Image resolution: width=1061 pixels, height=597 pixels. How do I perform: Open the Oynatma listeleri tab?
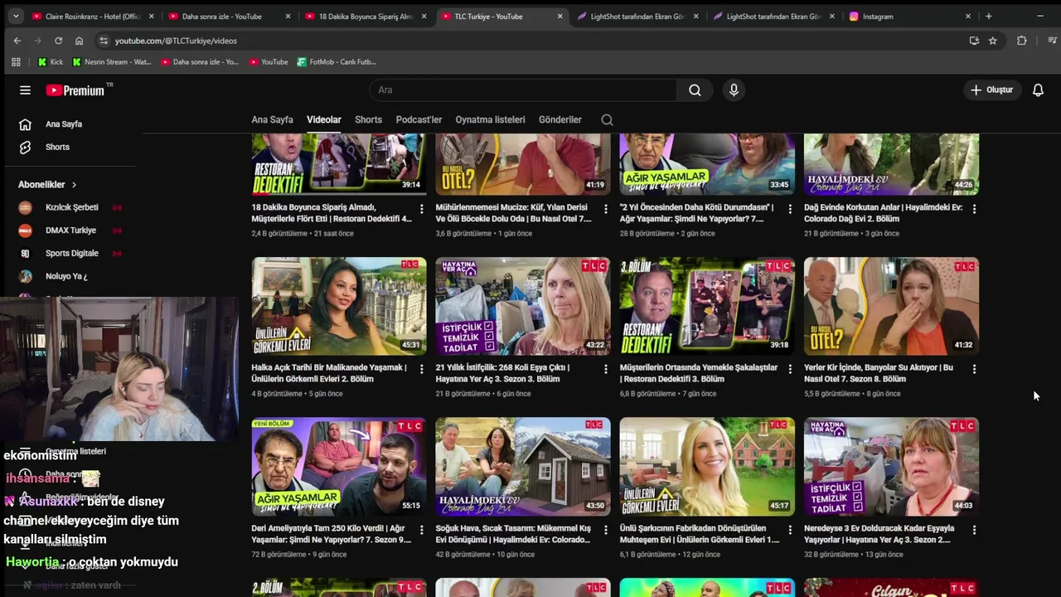(490, 119)
